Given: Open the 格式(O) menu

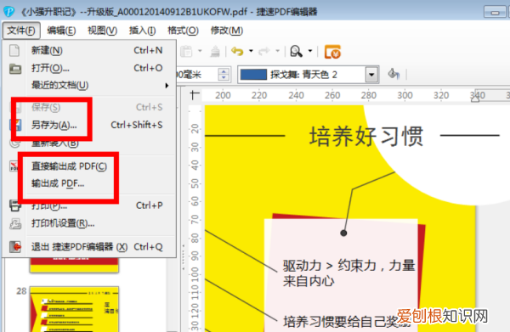Looking at the screenshot, I should click(x=183, y=31).
